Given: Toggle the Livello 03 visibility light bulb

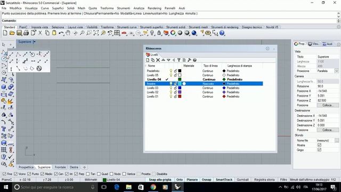Looking at the screenshot, I should click(171, 88).
